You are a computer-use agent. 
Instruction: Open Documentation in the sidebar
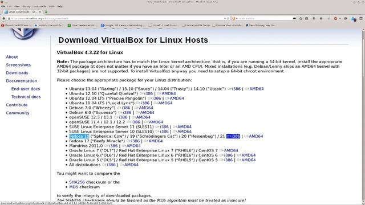pyautogui.click(x=22, y=81)
